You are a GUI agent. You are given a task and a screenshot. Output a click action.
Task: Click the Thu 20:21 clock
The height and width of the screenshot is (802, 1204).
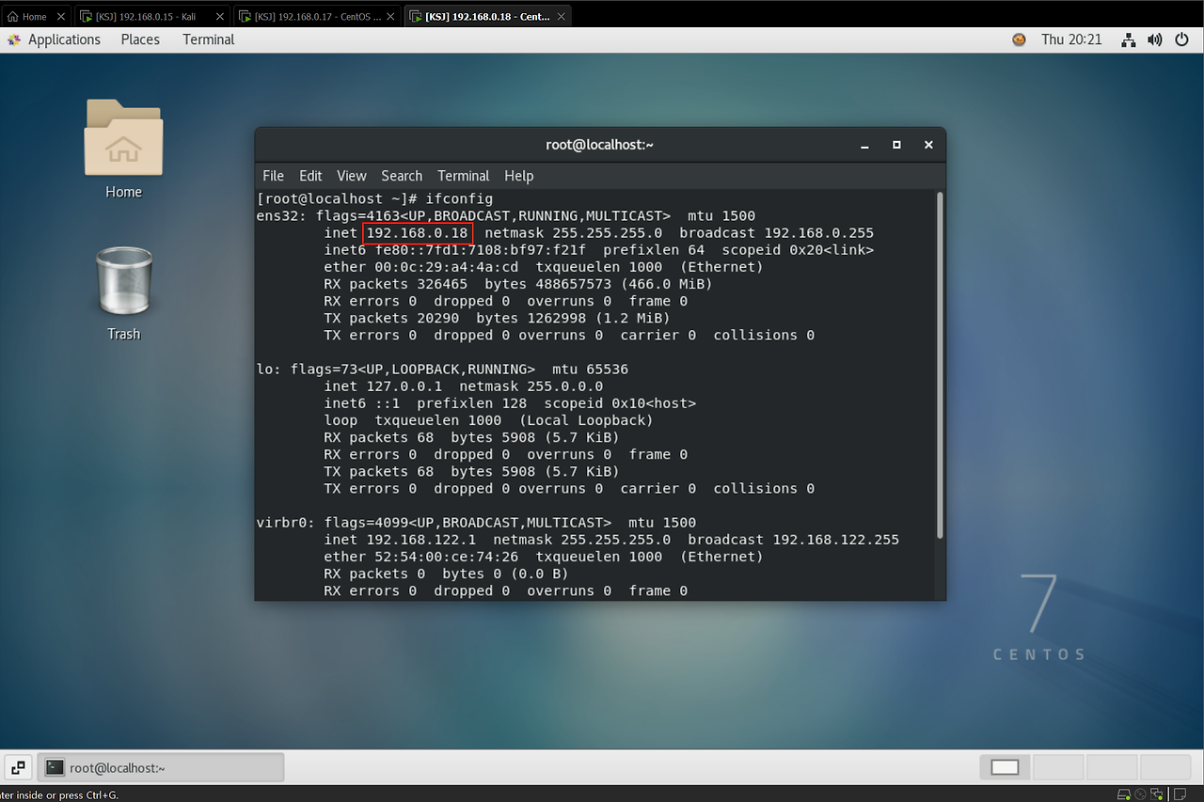click(x=1071, y=39)
